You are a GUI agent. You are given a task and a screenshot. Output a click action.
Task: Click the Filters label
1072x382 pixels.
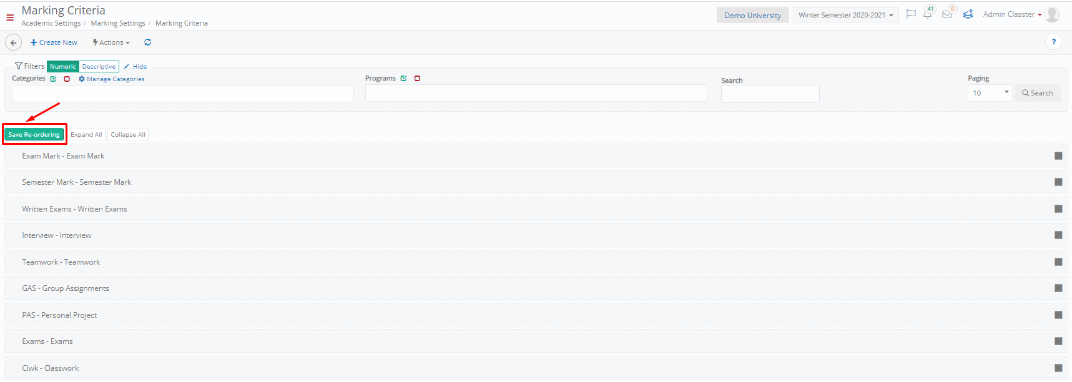30,66
